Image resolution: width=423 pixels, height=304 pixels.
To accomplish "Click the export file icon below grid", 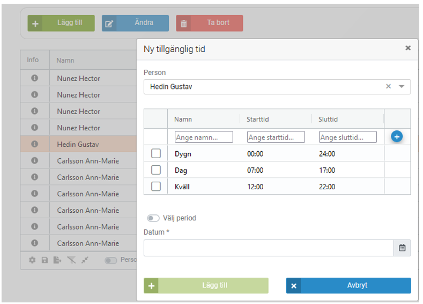I will pos(57,260).
